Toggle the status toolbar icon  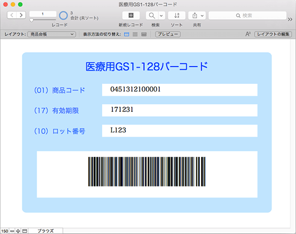(x=25, y=231)
